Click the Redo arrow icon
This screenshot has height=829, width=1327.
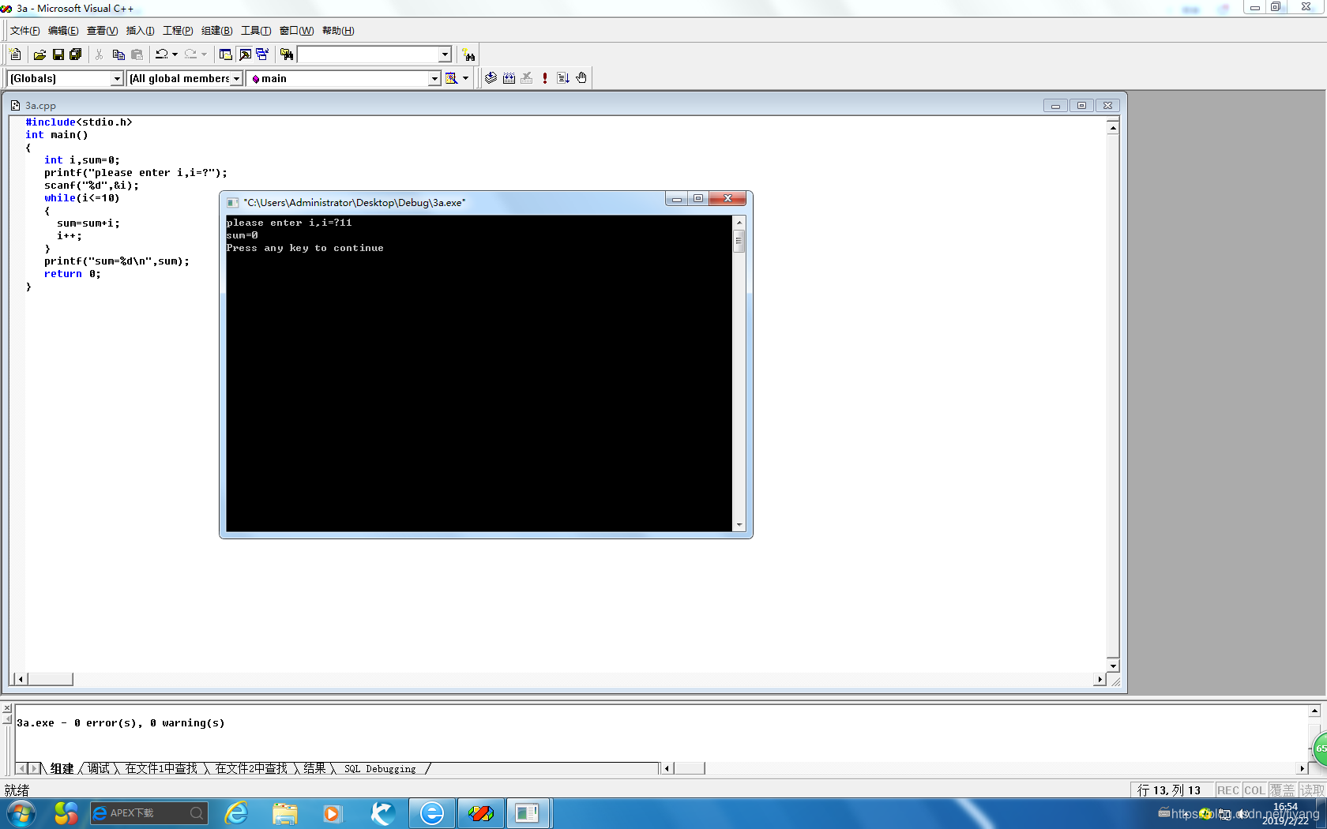(190, 54)
